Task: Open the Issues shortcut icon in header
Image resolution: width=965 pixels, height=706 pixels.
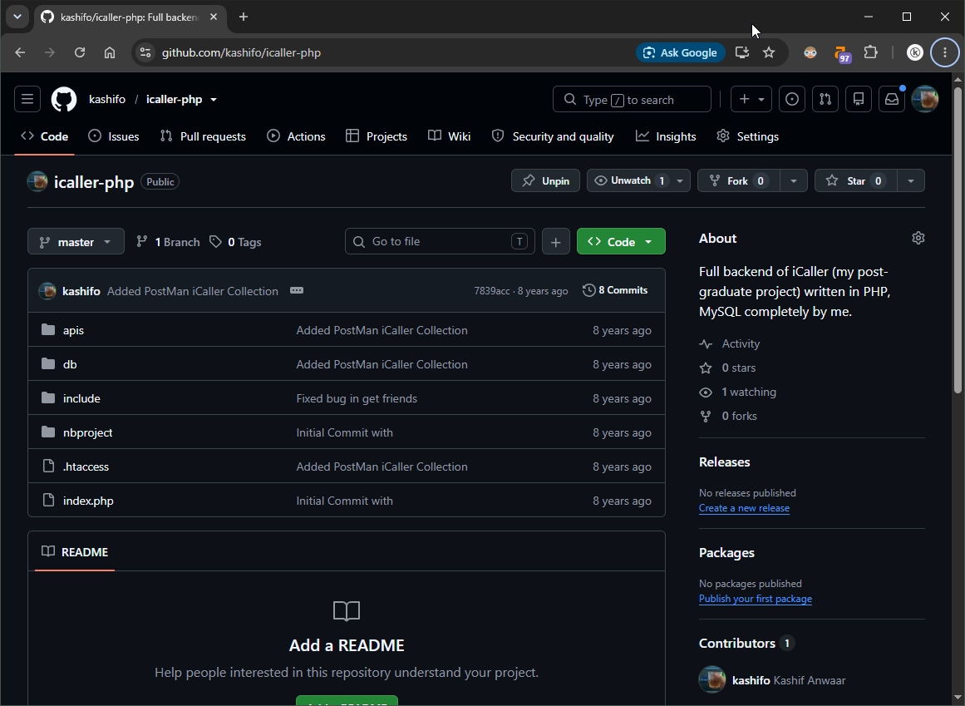Action: (x=792, y=99)
